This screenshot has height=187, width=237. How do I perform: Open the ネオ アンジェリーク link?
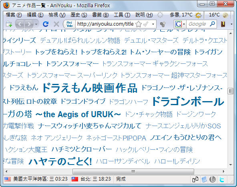pyautogui.click(x=57, y=138)
